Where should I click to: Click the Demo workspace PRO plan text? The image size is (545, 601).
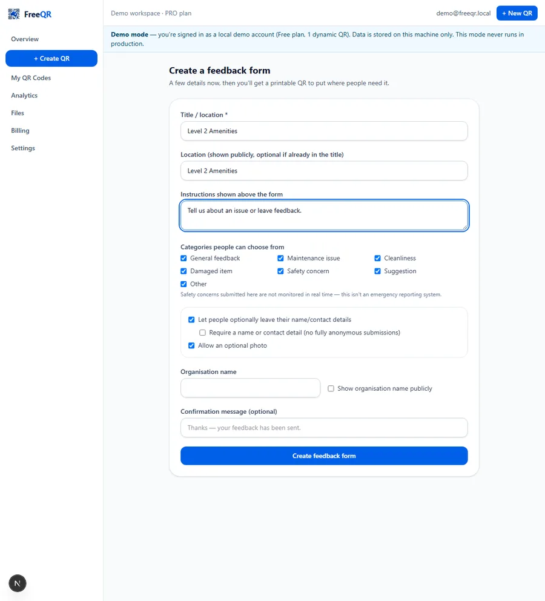[x=151, y=13]
